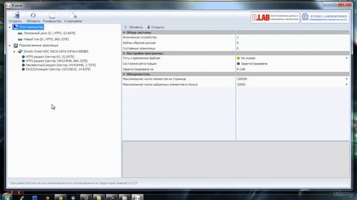Open the Руководство manual icon

point(52,17)
